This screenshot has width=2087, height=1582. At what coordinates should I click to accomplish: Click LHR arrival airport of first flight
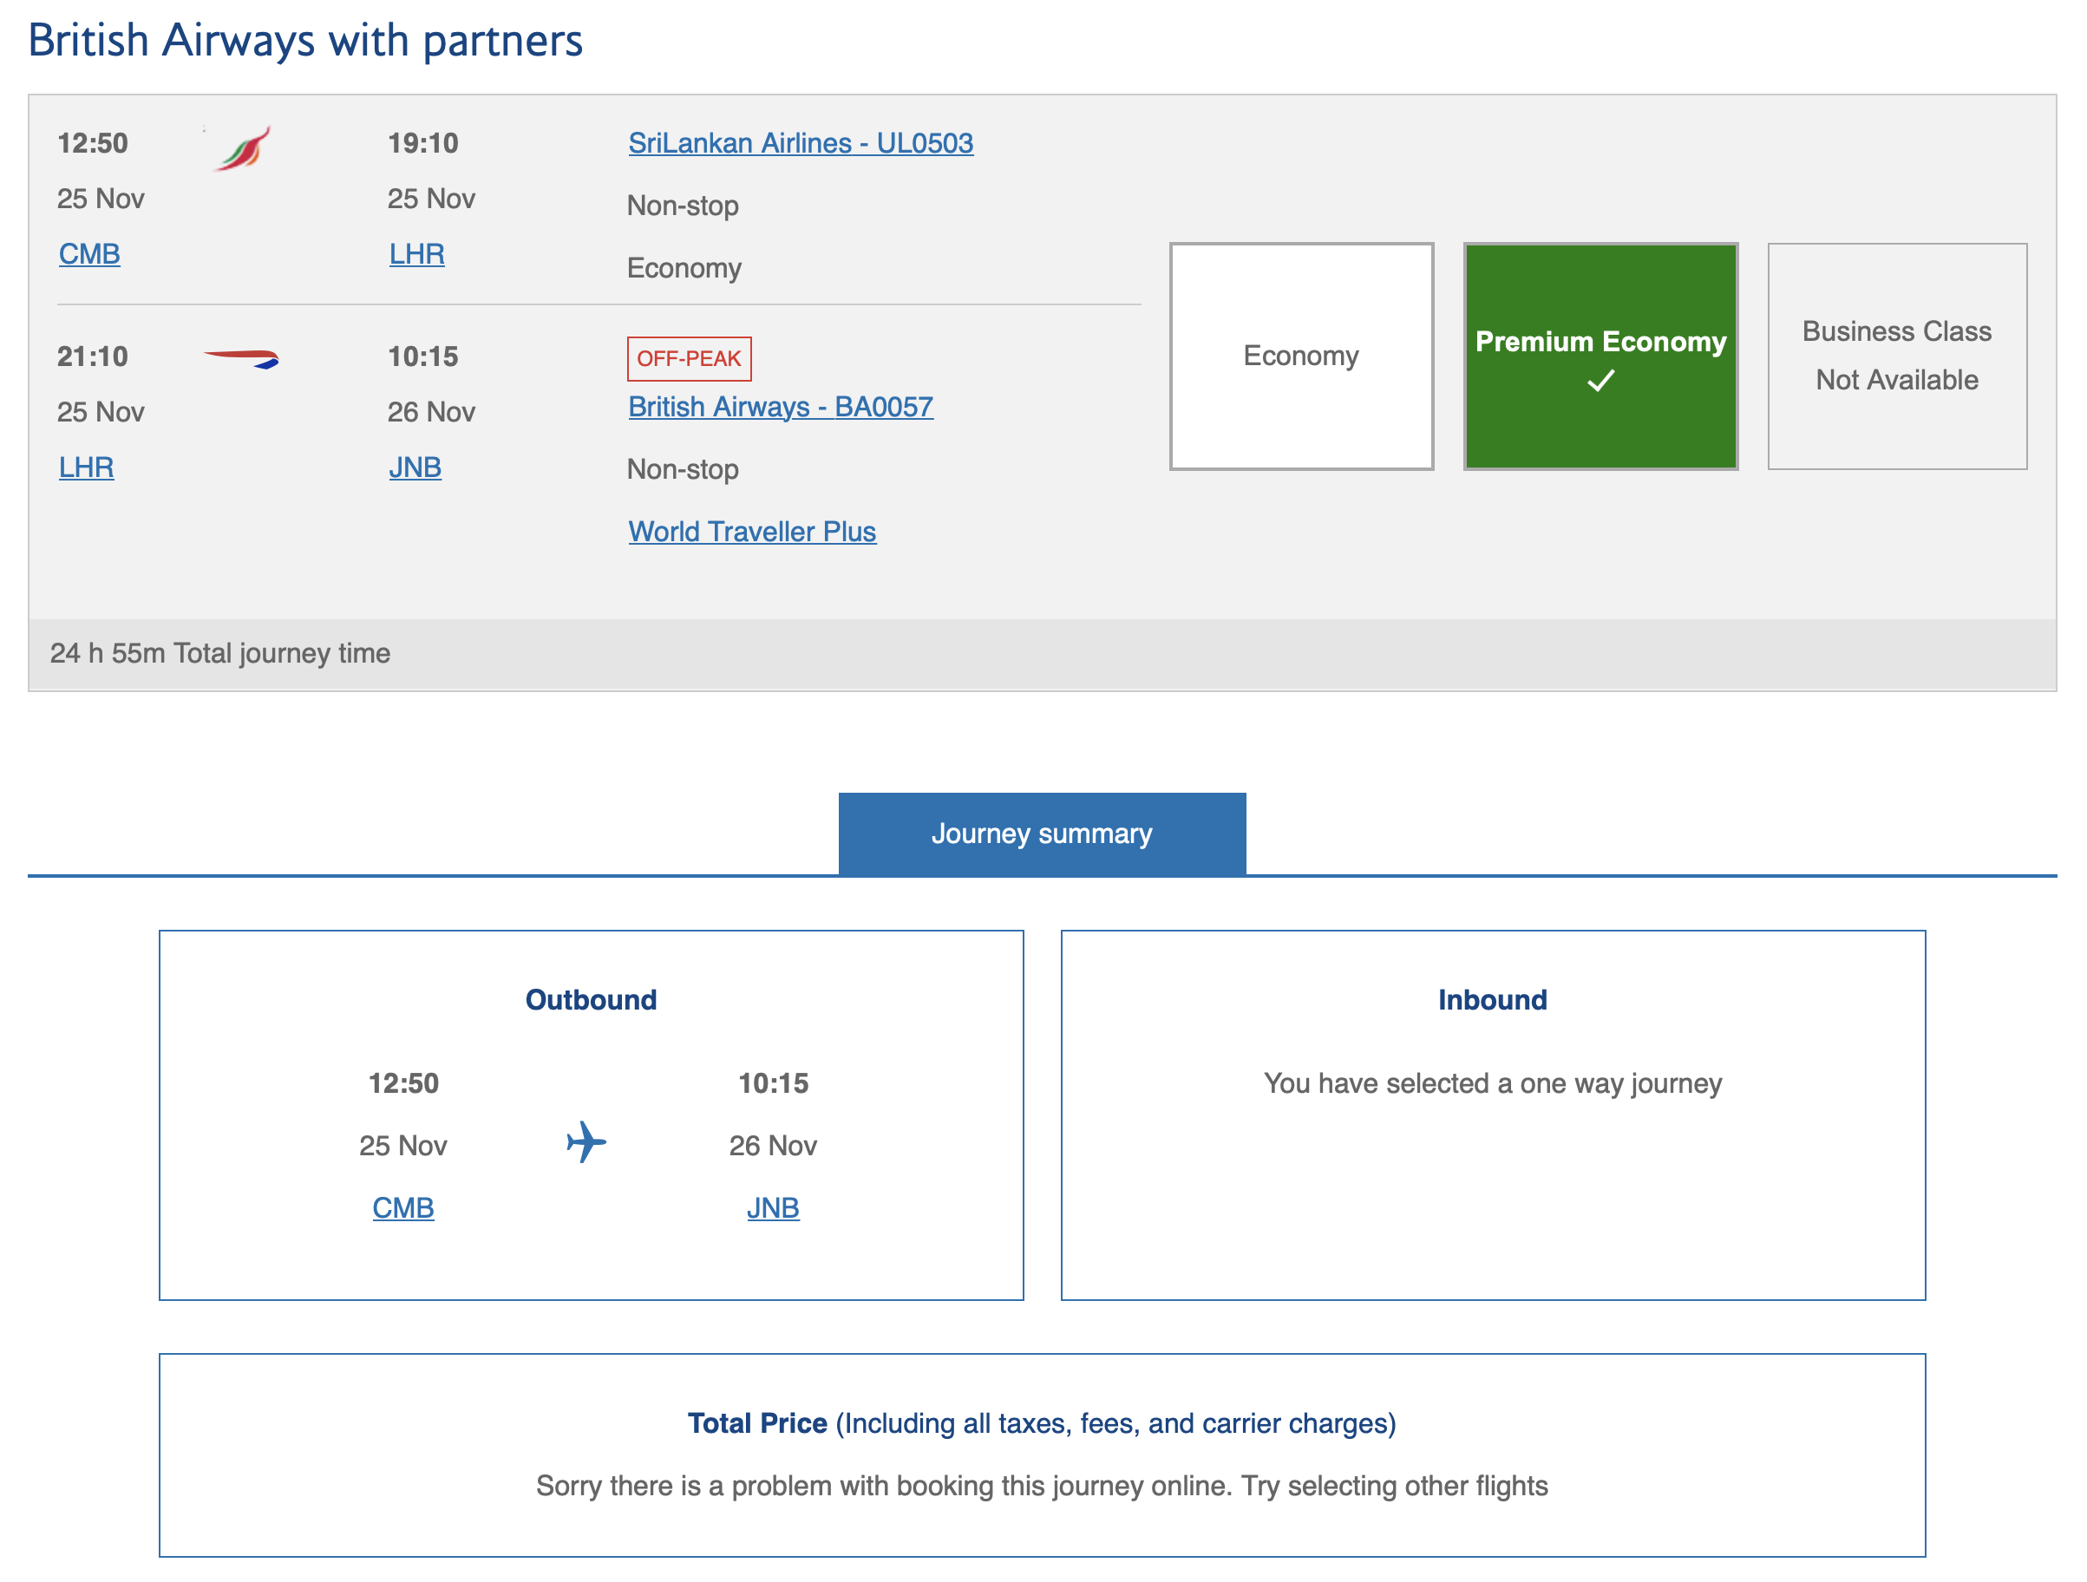coord(416,254)
